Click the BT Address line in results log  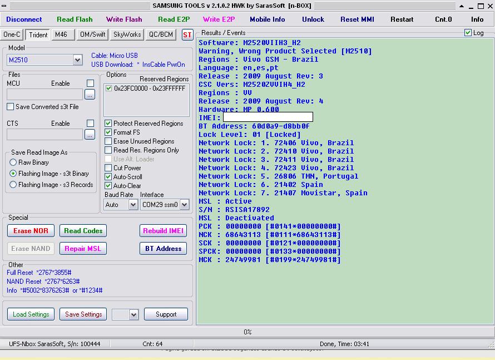click(254, 126)
